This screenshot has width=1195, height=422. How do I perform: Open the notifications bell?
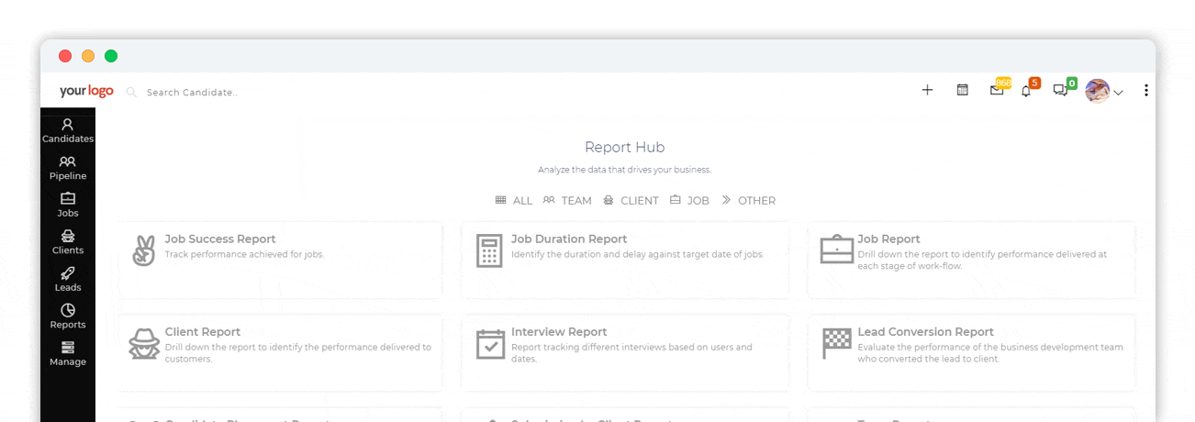point(1026,91)
